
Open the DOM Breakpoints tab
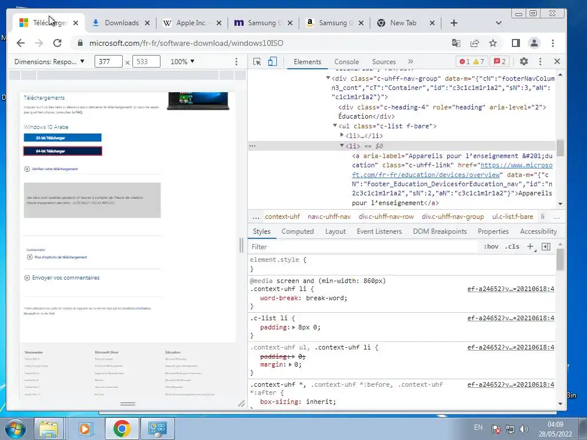point(440,231)
